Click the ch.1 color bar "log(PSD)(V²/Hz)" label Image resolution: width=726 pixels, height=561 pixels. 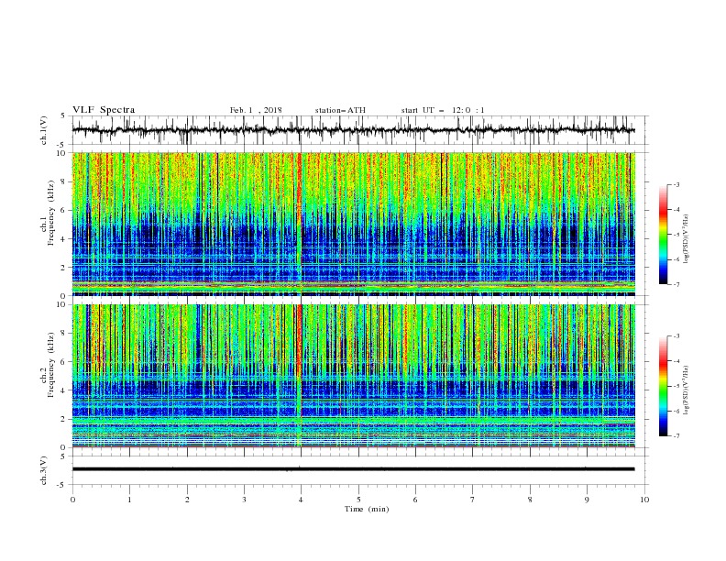coord(687,239)
